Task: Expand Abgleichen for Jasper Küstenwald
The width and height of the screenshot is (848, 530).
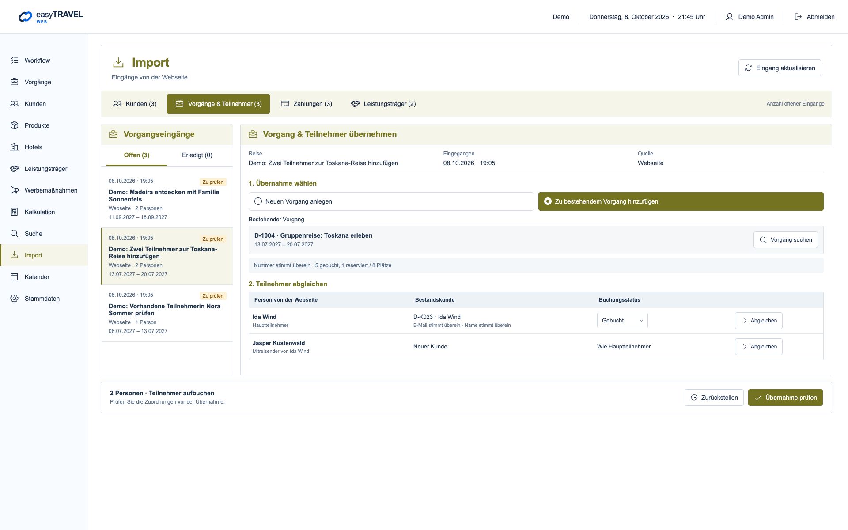Action: pos(758,347)
